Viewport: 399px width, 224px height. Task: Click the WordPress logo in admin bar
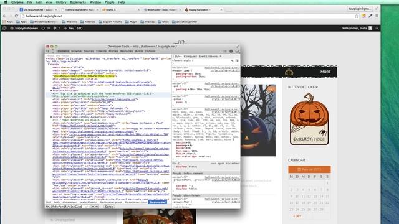(4, 28)
